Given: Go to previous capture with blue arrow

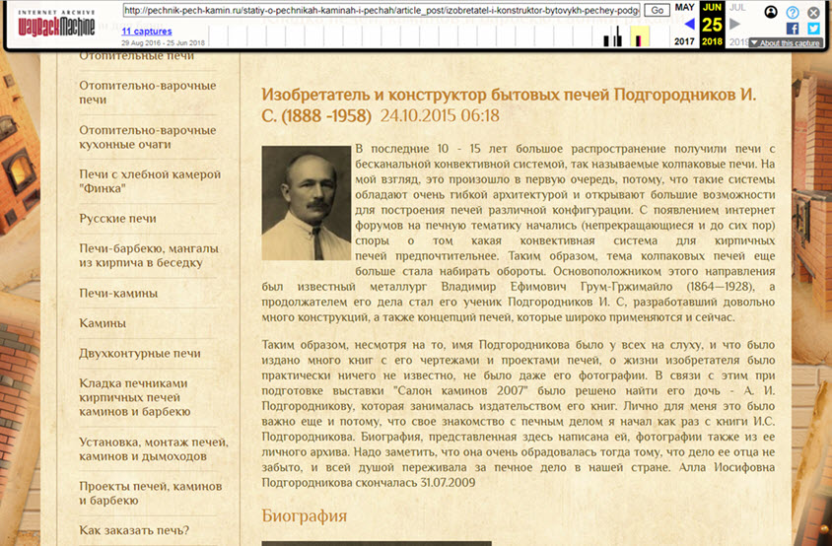Looking at the screenshot, I should click(689, 24).
